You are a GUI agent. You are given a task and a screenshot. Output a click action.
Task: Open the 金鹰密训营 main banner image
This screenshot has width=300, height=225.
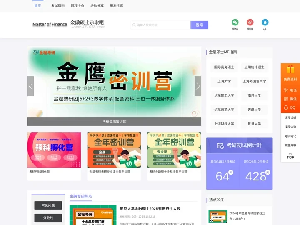coord(114,82)
